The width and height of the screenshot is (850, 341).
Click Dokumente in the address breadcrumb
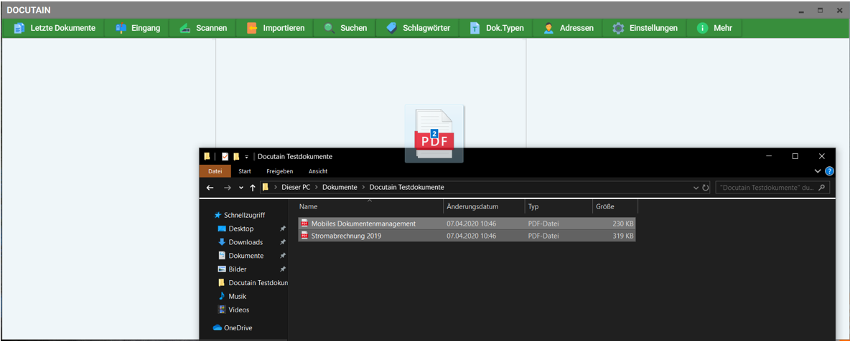click(340, 187)
